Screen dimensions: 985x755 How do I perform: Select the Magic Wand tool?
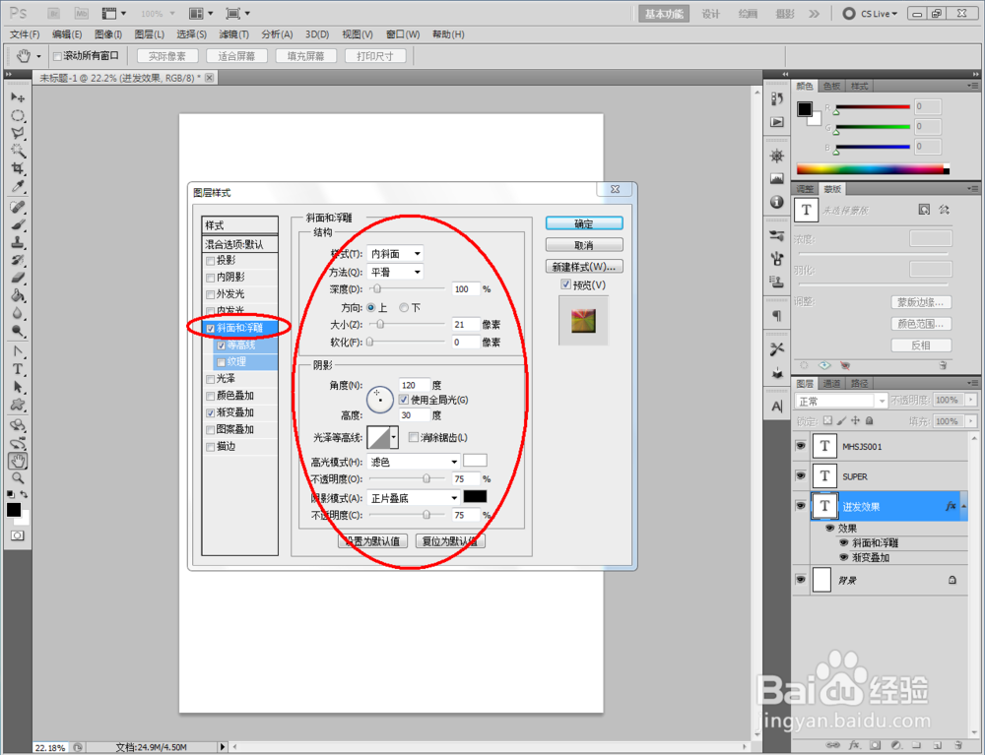pyautogui.click(x=18, y=151)
